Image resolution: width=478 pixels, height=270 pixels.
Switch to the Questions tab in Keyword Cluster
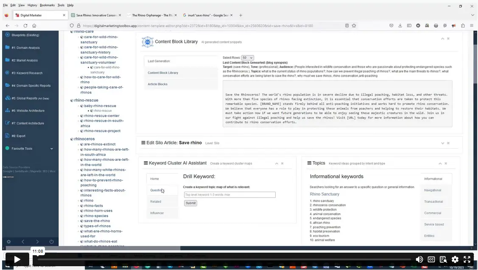pos(157,190)
